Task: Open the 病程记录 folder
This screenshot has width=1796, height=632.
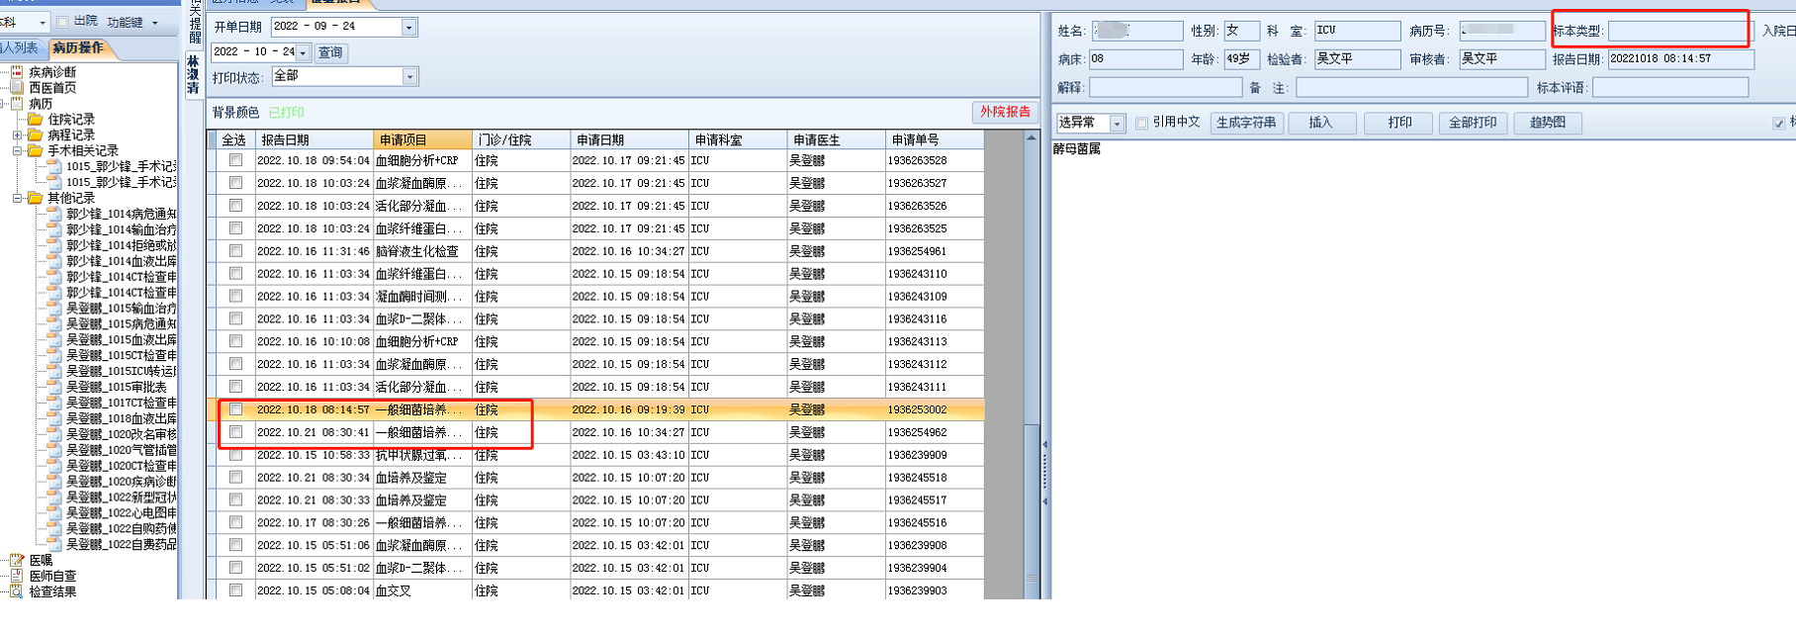Action: pyautogui.click(x=71, y=135)
